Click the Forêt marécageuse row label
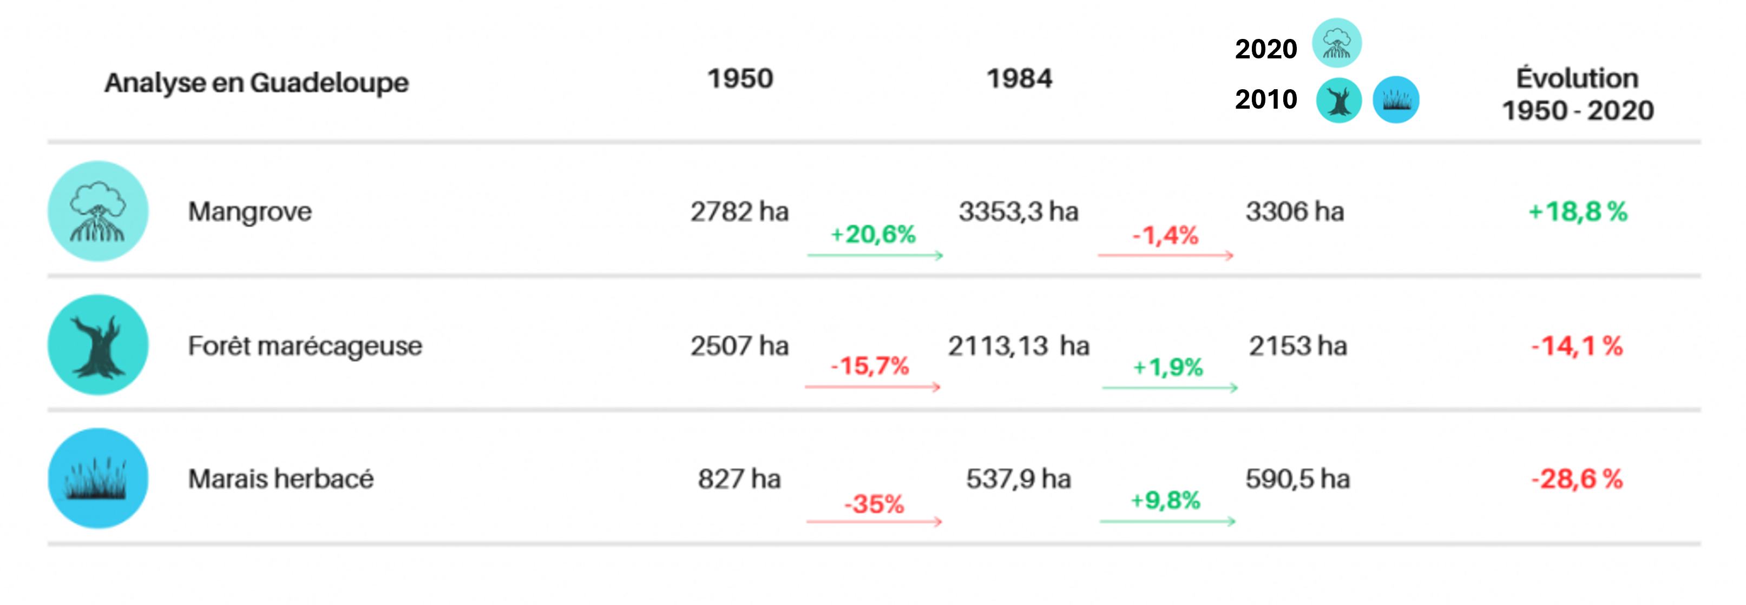 click(305, 346)
